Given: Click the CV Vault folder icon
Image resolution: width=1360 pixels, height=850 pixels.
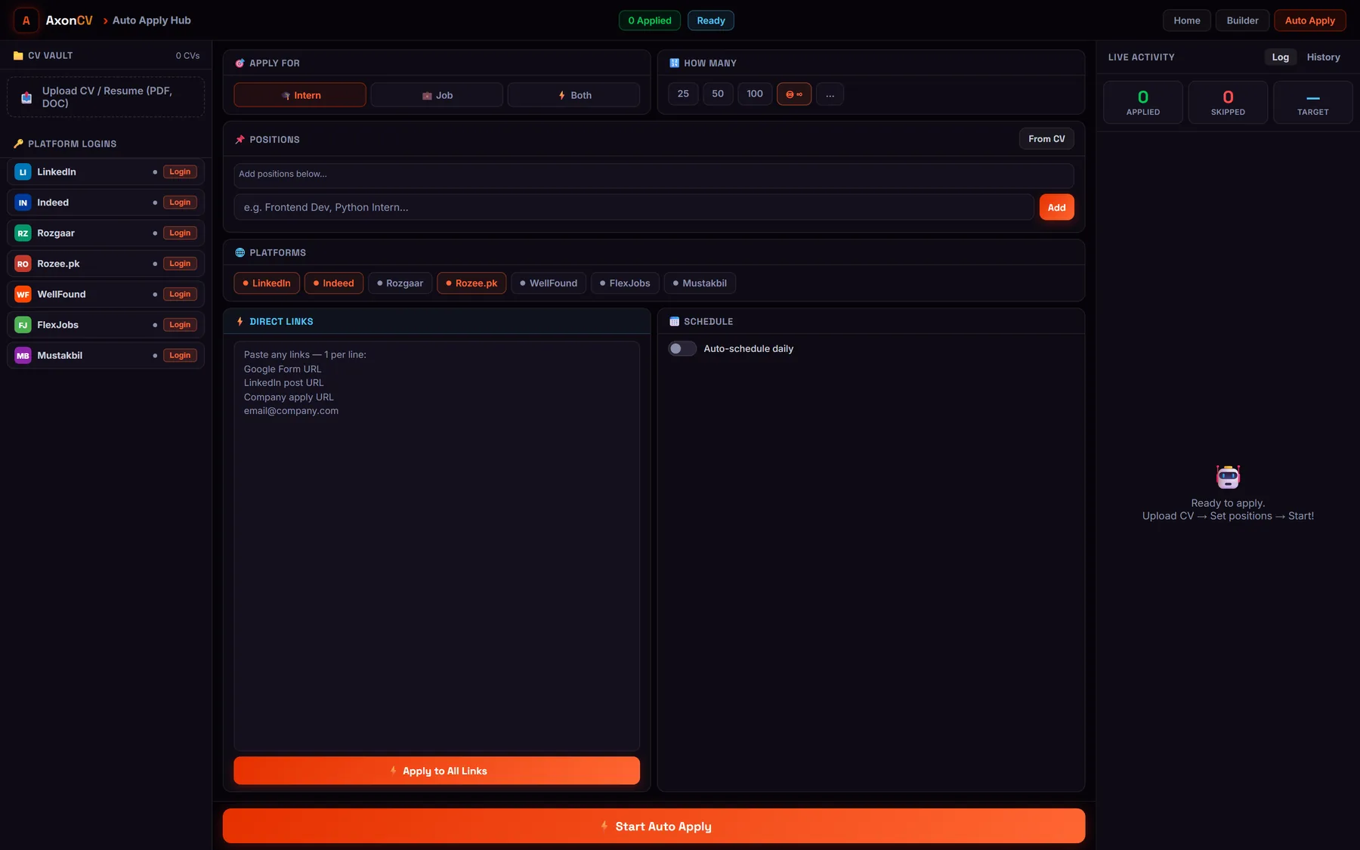Looking at the screenshot, I should coord(18,56).
